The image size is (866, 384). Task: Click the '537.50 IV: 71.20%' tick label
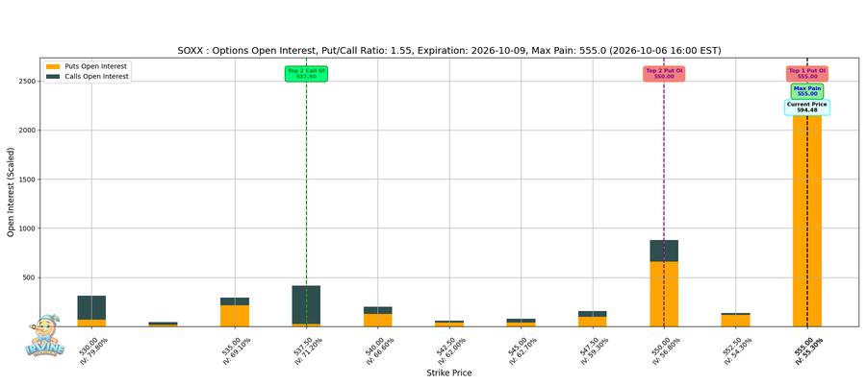(x=308, y=349)
